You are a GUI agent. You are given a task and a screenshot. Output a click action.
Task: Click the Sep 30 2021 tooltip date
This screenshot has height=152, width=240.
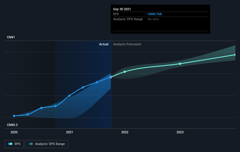coord(122,9)
